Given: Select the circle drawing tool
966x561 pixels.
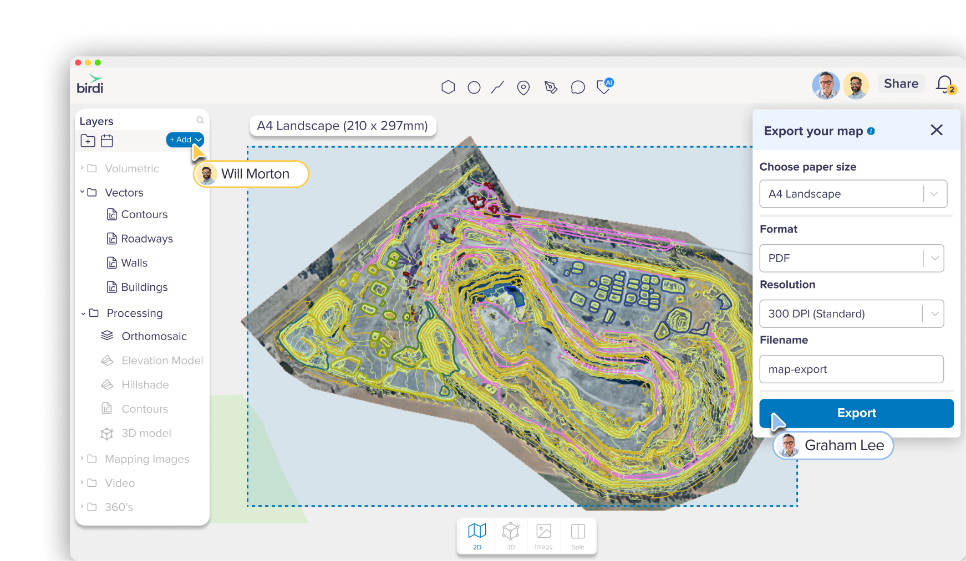Looking at the screenshot, I should (x=474, y=87).
